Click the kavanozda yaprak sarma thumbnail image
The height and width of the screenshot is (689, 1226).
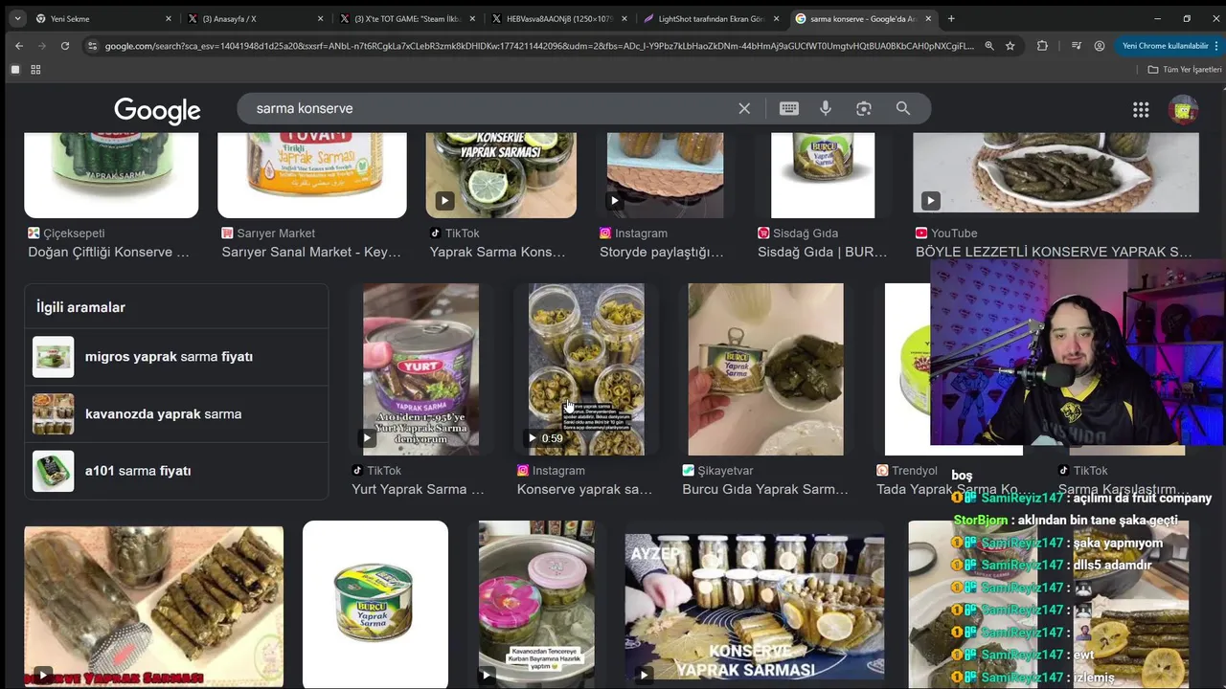(53, 413)
